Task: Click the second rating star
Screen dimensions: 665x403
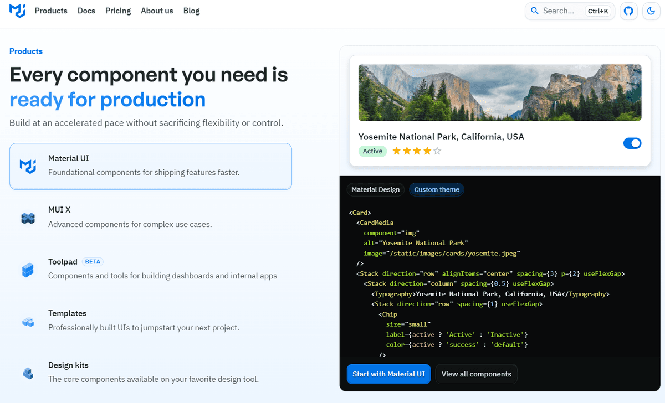Action: [x=407, y=151]
